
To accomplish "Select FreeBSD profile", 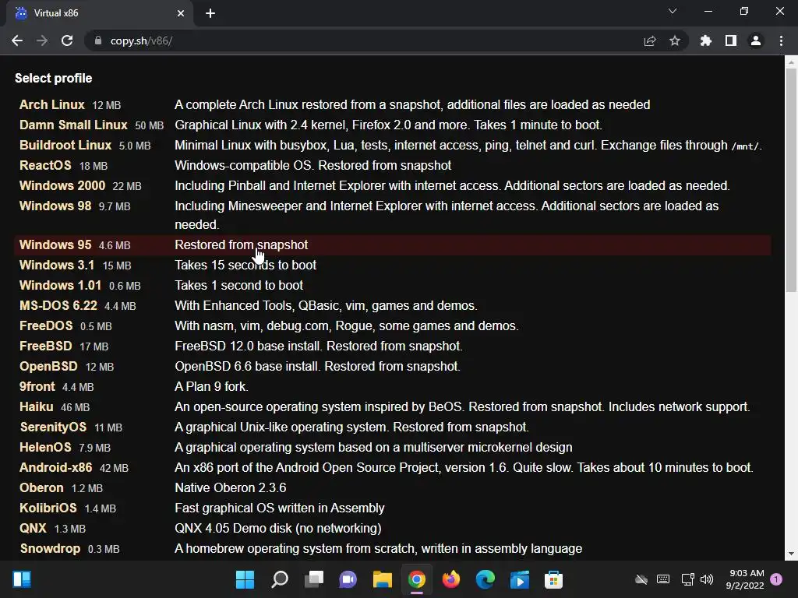I will pos(46,346).
